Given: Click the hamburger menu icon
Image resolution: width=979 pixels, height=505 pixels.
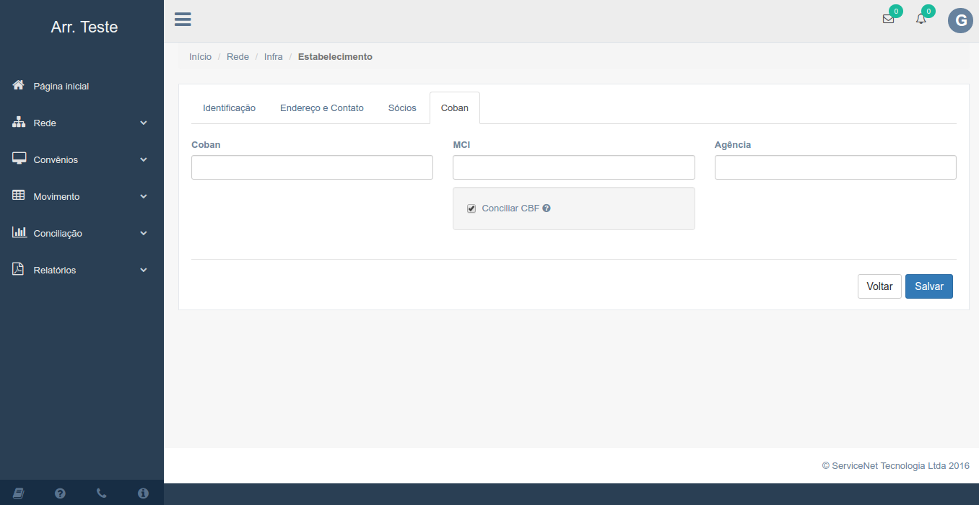Looking at the screenshot, I should click(x=183, y=19).
